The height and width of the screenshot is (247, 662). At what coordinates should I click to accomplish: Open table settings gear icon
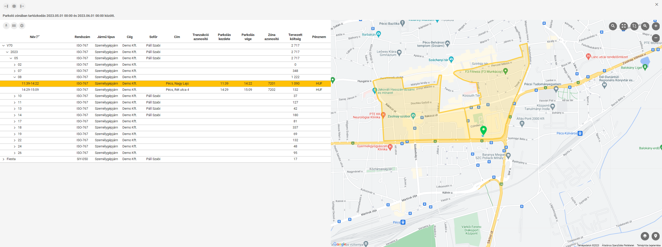click(x=22, y=26)
